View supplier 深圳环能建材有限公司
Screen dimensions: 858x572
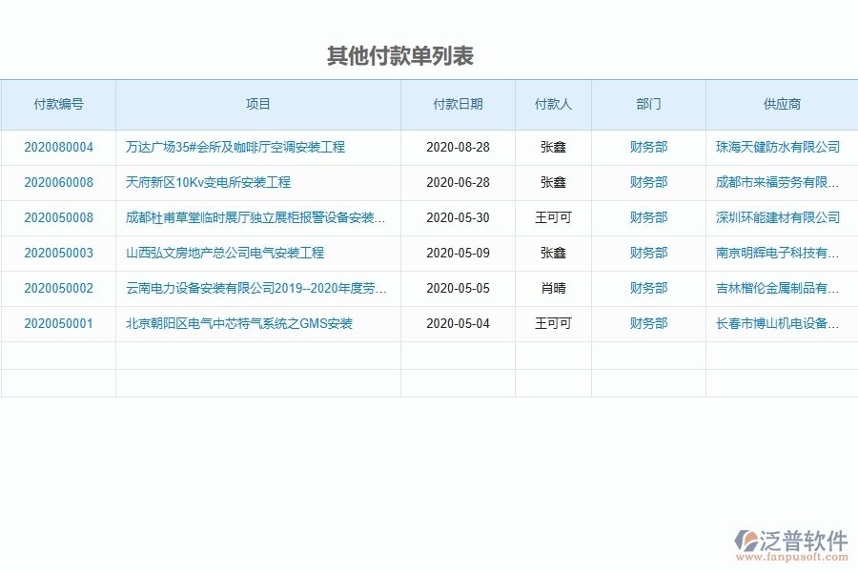click(x=781, y=217)
